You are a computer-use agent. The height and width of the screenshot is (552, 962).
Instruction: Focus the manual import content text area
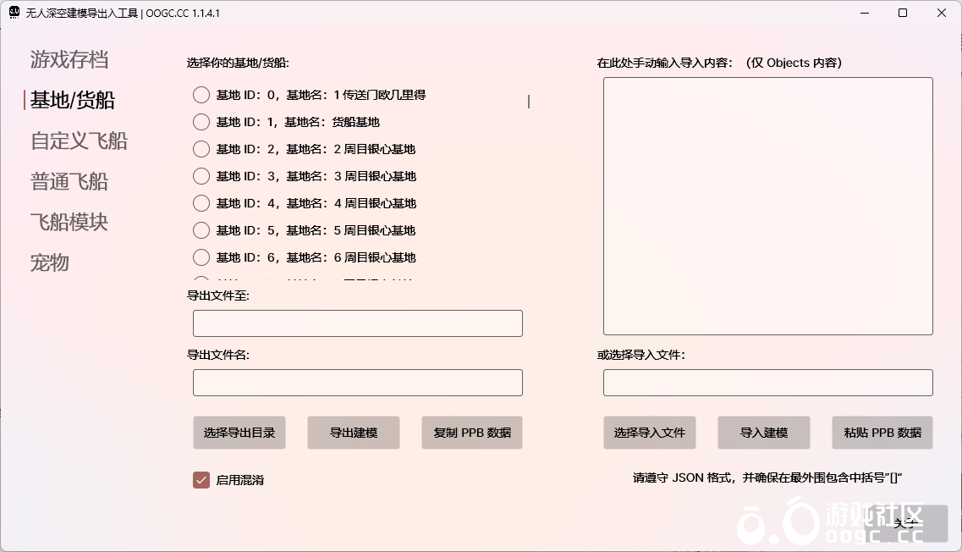768,207
